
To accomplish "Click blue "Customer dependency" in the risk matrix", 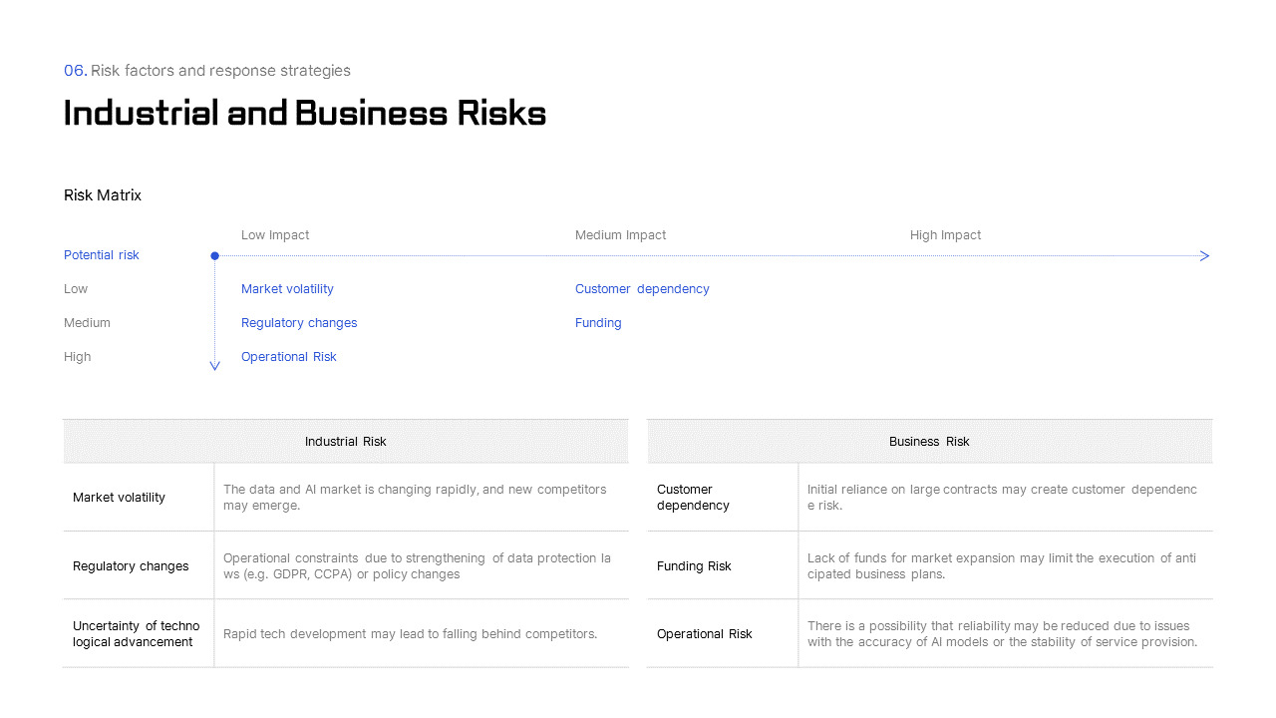I will tap(642, 289).
